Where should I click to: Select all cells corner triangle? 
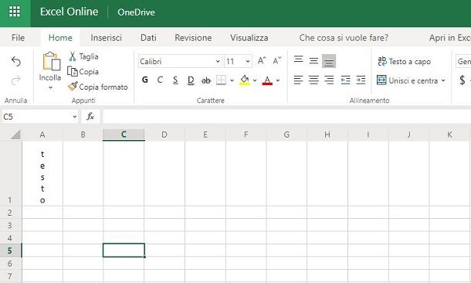15,135
